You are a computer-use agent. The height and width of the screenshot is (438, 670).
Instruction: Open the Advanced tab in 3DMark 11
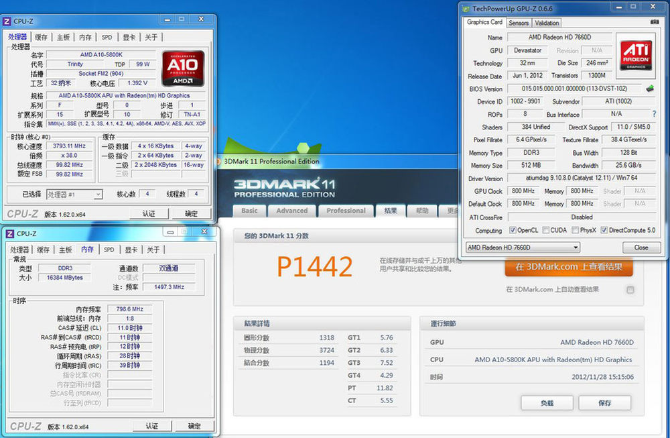tap(292, 211)
